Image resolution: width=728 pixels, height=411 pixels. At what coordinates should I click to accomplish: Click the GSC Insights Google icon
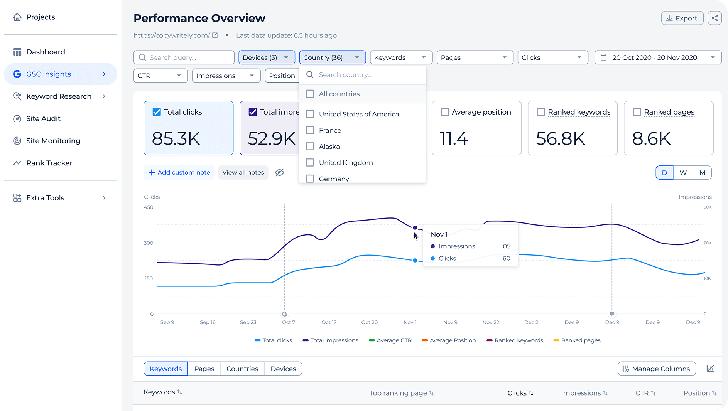(17, 74)
